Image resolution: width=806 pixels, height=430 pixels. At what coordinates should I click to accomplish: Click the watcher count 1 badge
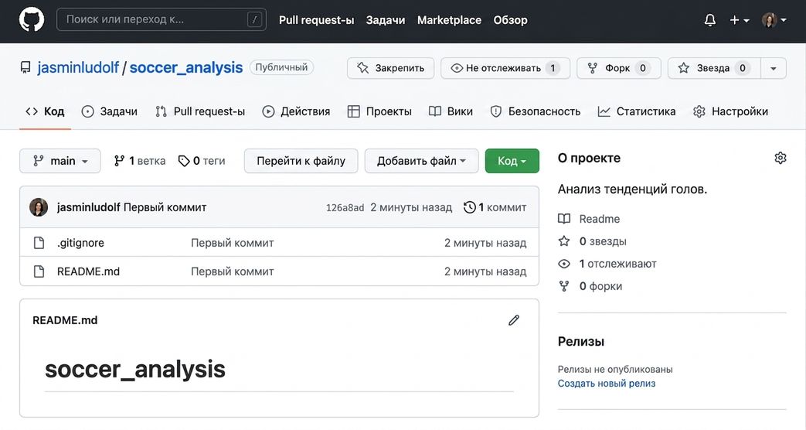point(553,68)
